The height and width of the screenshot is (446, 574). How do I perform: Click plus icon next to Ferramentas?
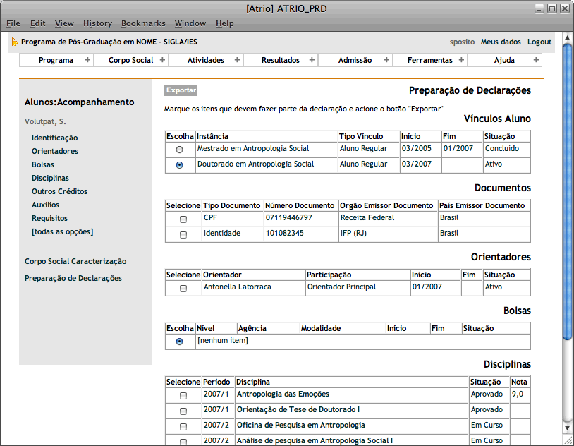coord(461,60)
